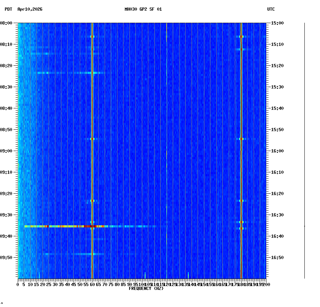Click the tick mark on right vertical bar
The width and height of the screenshot is (320, 307).
tap(304, 226)
